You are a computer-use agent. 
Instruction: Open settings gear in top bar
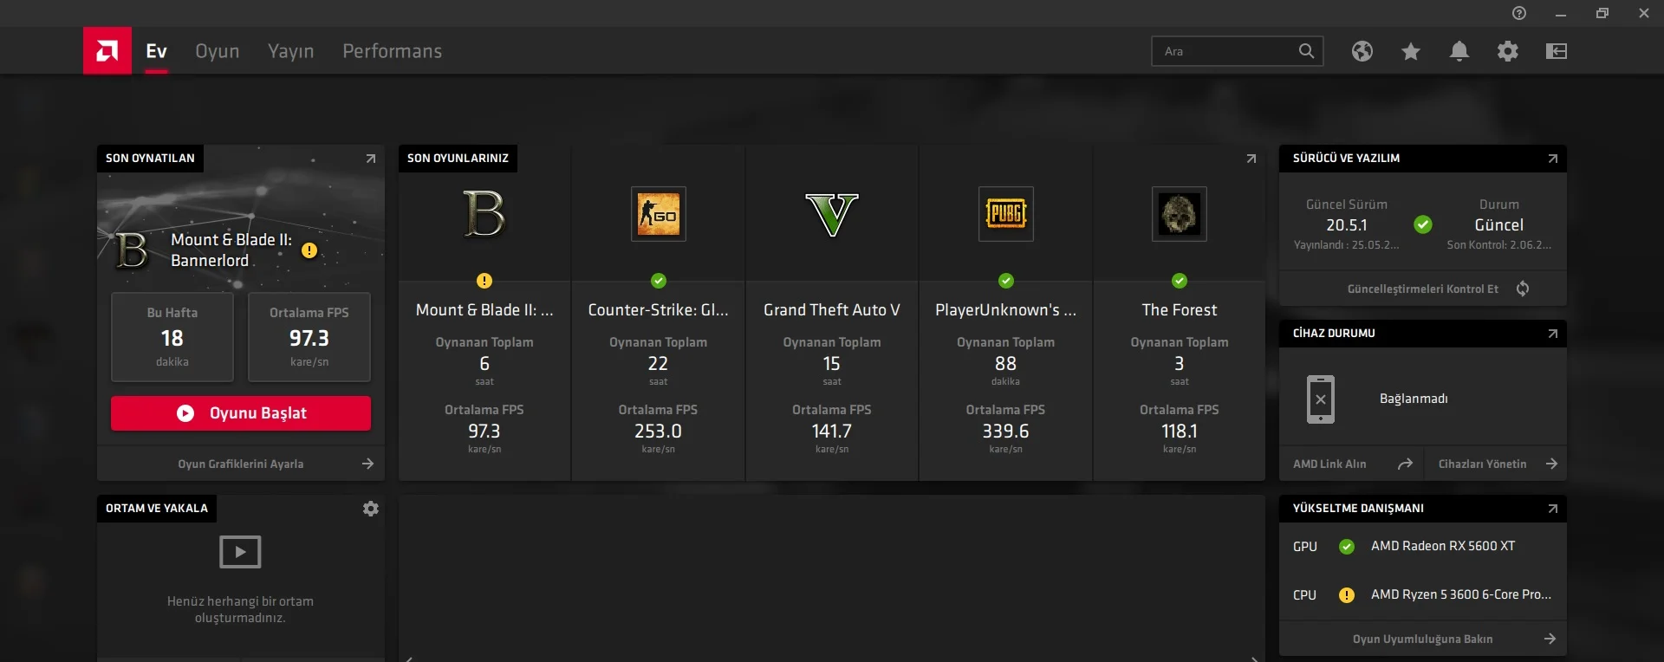coord(1508,51)
